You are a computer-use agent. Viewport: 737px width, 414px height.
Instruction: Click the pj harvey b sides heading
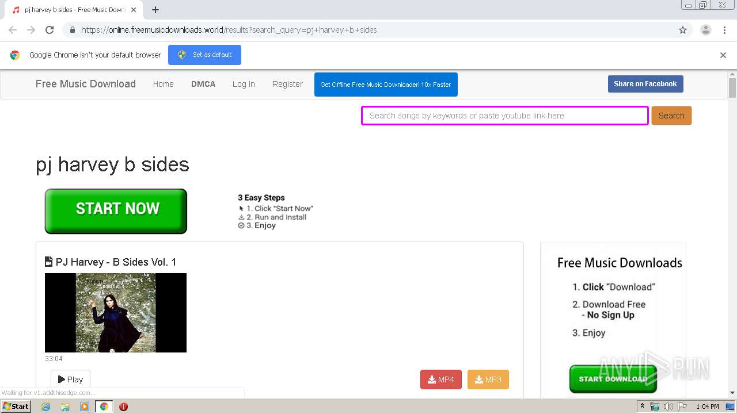click(x=112, y=164)
